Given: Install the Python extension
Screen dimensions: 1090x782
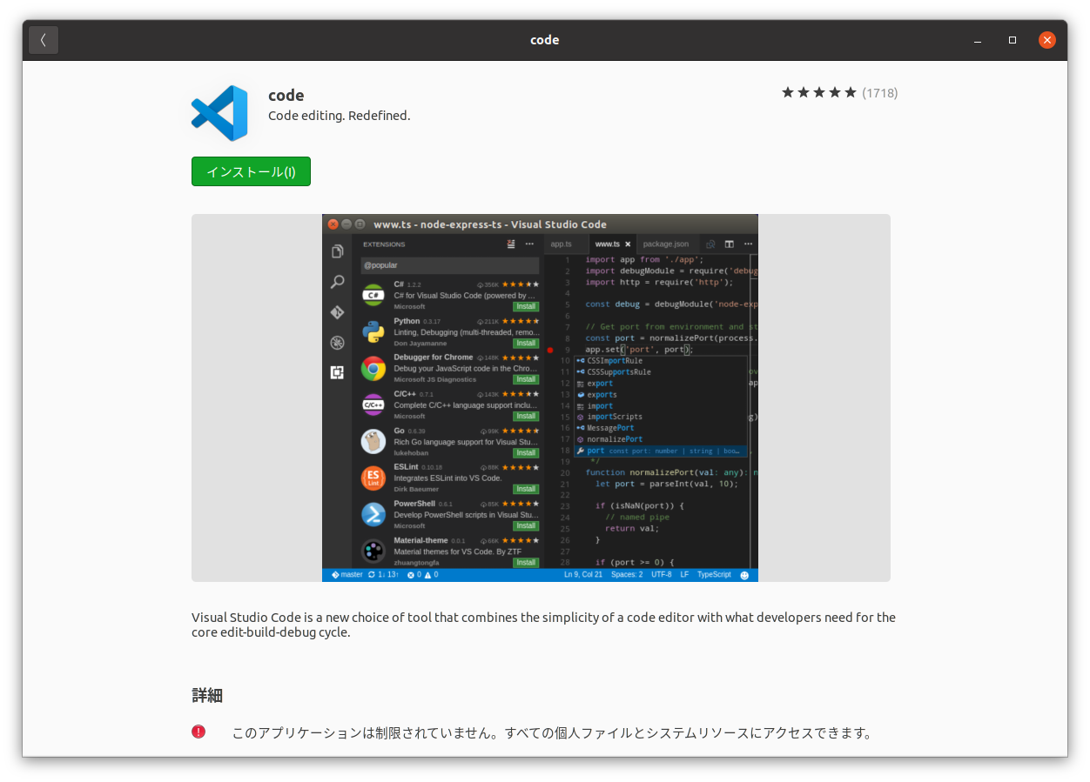Looking at the screenshot, I should point(526,343).
